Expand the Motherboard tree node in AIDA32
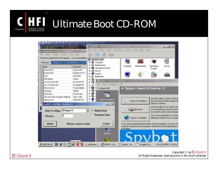The width and height of the screenshot is (218, 169). point(90,65)
